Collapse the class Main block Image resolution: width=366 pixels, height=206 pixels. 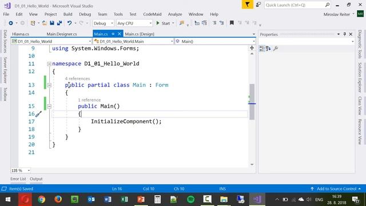tap(49, 85)
